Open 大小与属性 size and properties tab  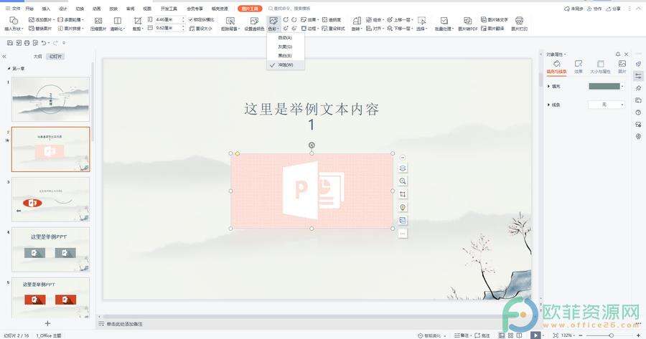[600, 67]
